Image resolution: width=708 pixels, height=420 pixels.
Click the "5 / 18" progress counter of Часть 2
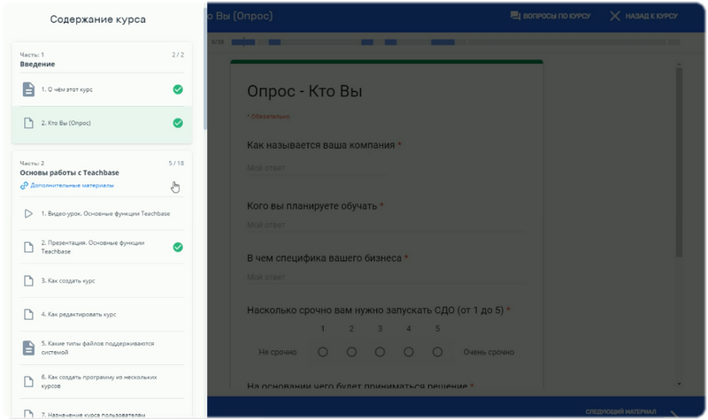[176, 163]
